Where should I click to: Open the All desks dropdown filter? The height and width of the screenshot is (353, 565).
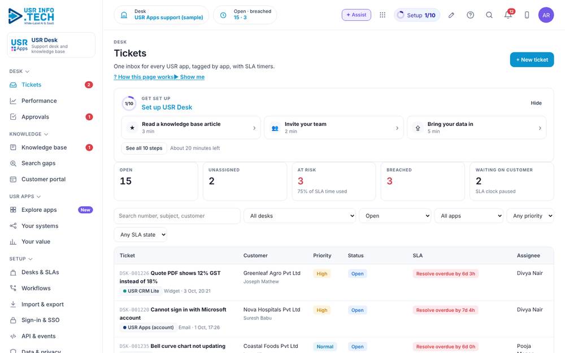(x=300, y=216)
